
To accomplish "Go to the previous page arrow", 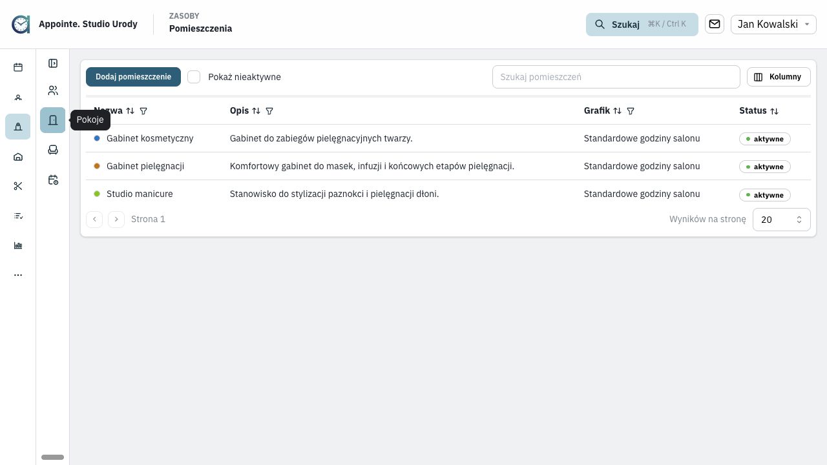I will coord(94,220).
